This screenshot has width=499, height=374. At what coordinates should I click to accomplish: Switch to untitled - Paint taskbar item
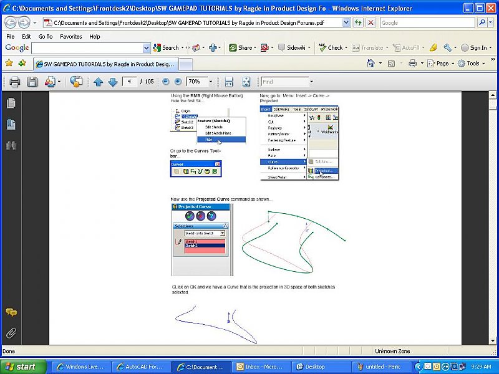381,367
